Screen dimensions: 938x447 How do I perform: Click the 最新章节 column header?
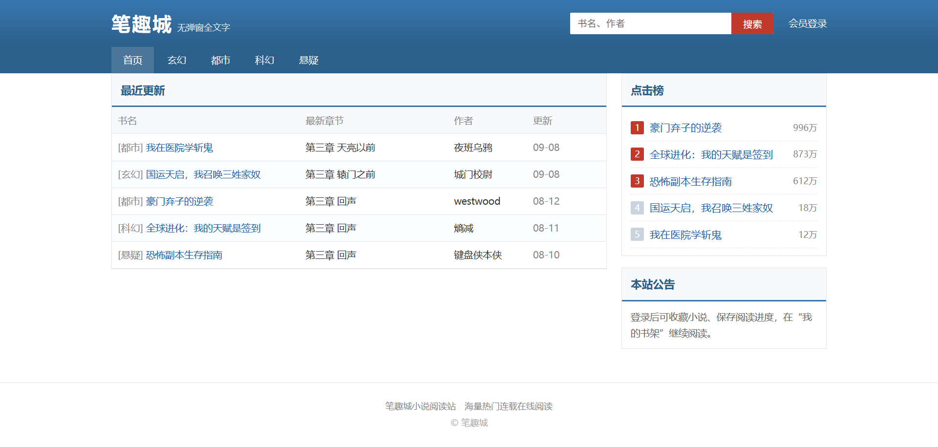pos(324,121)
